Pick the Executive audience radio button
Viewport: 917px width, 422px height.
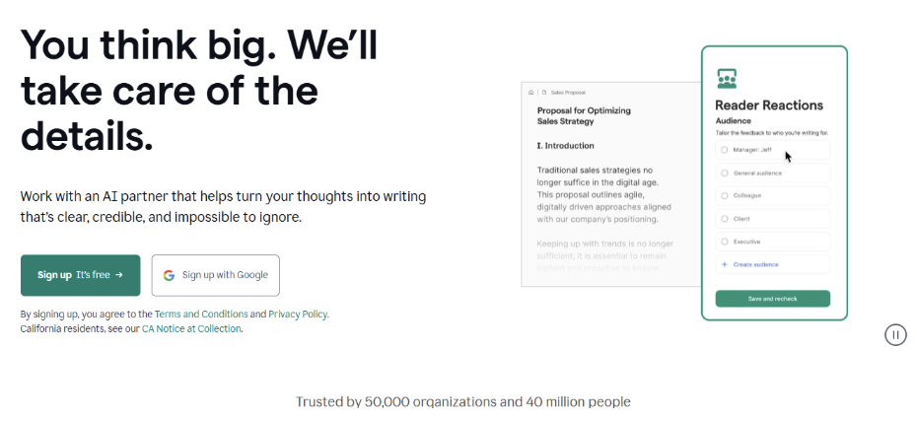tap(725, 241)
